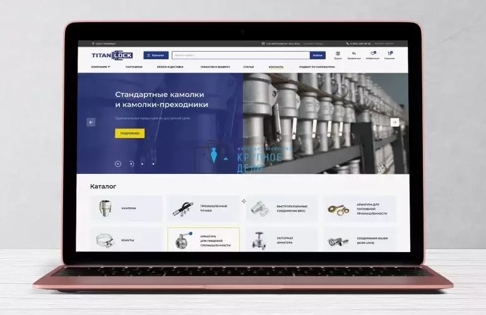Go to next banner slide arrow
The width and height of the screenshot is (486, 315).
click(394, 122)
